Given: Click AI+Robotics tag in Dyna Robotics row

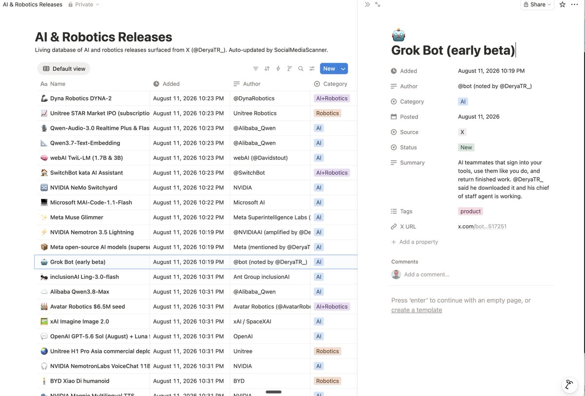Looking at the screenshot, I should point(332,98).
